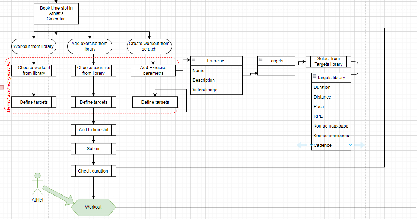The image size is (417, 219).
Task: Select the RPE row in Targets library
Action: point(331,116)
